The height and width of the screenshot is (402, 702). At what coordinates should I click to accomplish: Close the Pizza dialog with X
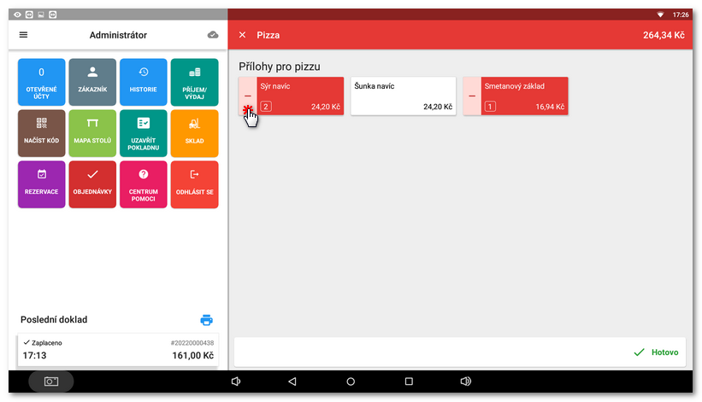tap(242, 35)
